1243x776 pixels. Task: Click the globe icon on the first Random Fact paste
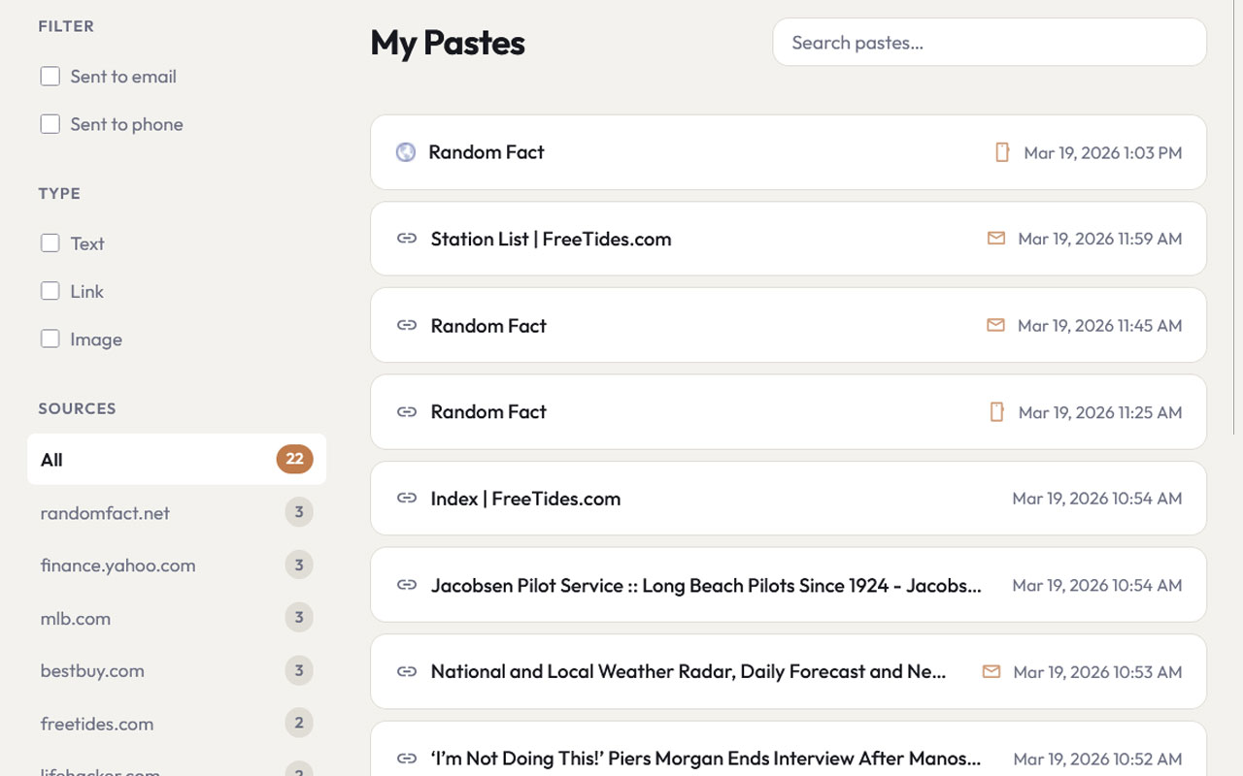[406, 152]
